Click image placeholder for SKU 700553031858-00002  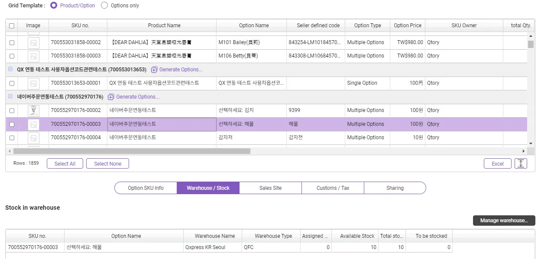pyautogui.click(x=33, y=42)
